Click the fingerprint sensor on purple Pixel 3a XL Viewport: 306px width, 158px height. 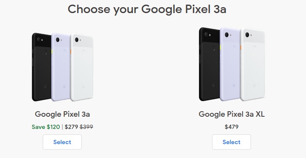234,47
